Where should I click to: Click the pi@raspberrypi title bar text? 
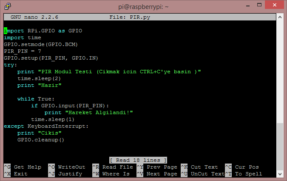pos(143,7)
